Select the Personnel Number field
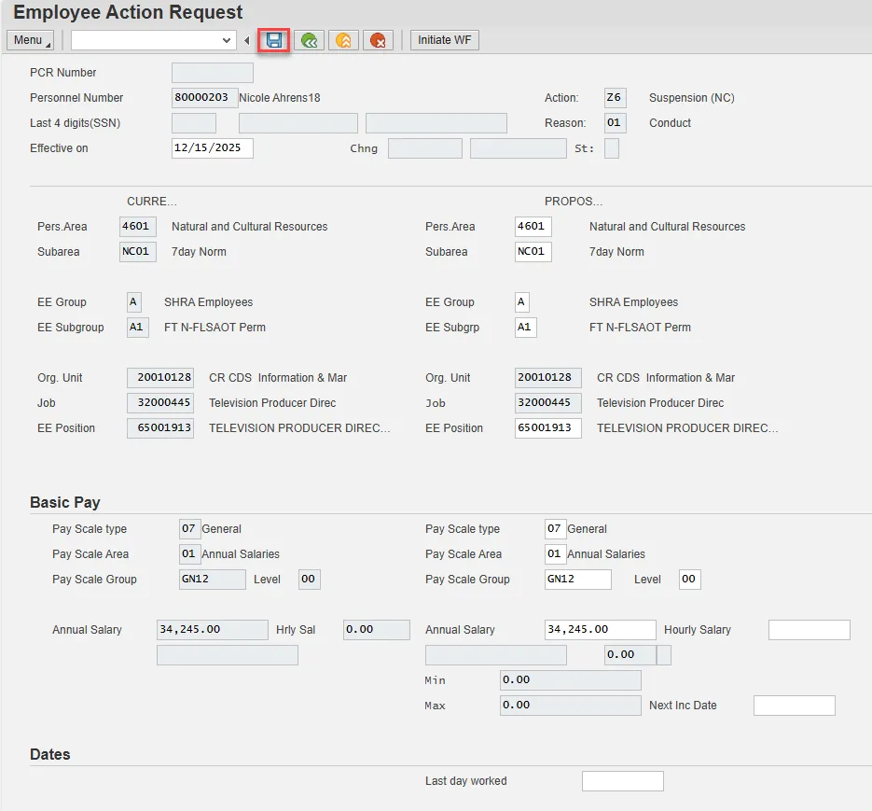 point(204,98)
